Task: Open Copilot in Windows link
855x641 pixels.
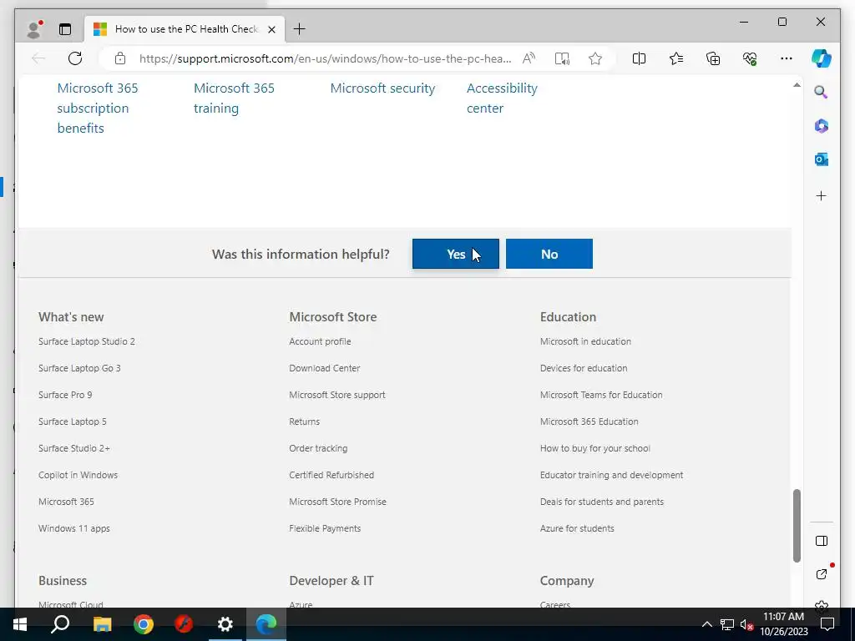Action: (78, 475)
